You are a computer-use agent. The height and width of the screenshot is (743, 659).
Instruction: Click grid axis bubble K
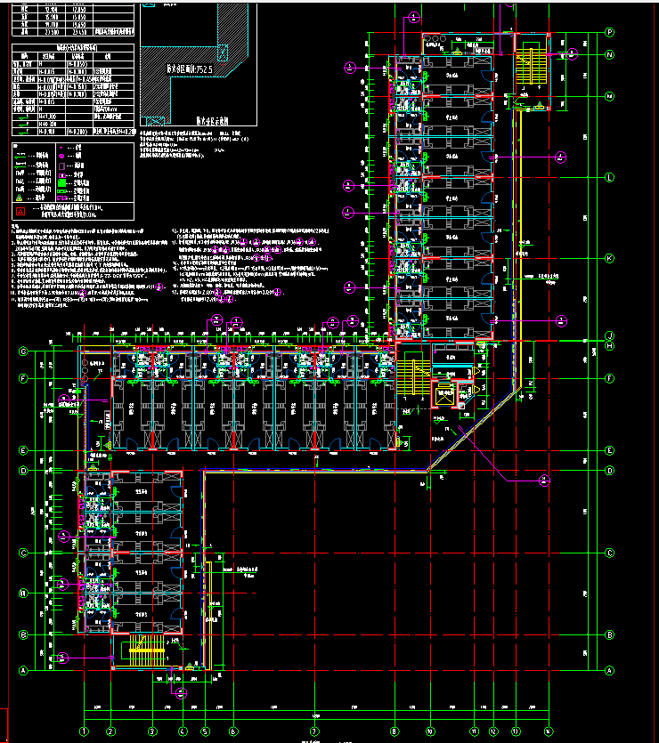coord(611,259)
